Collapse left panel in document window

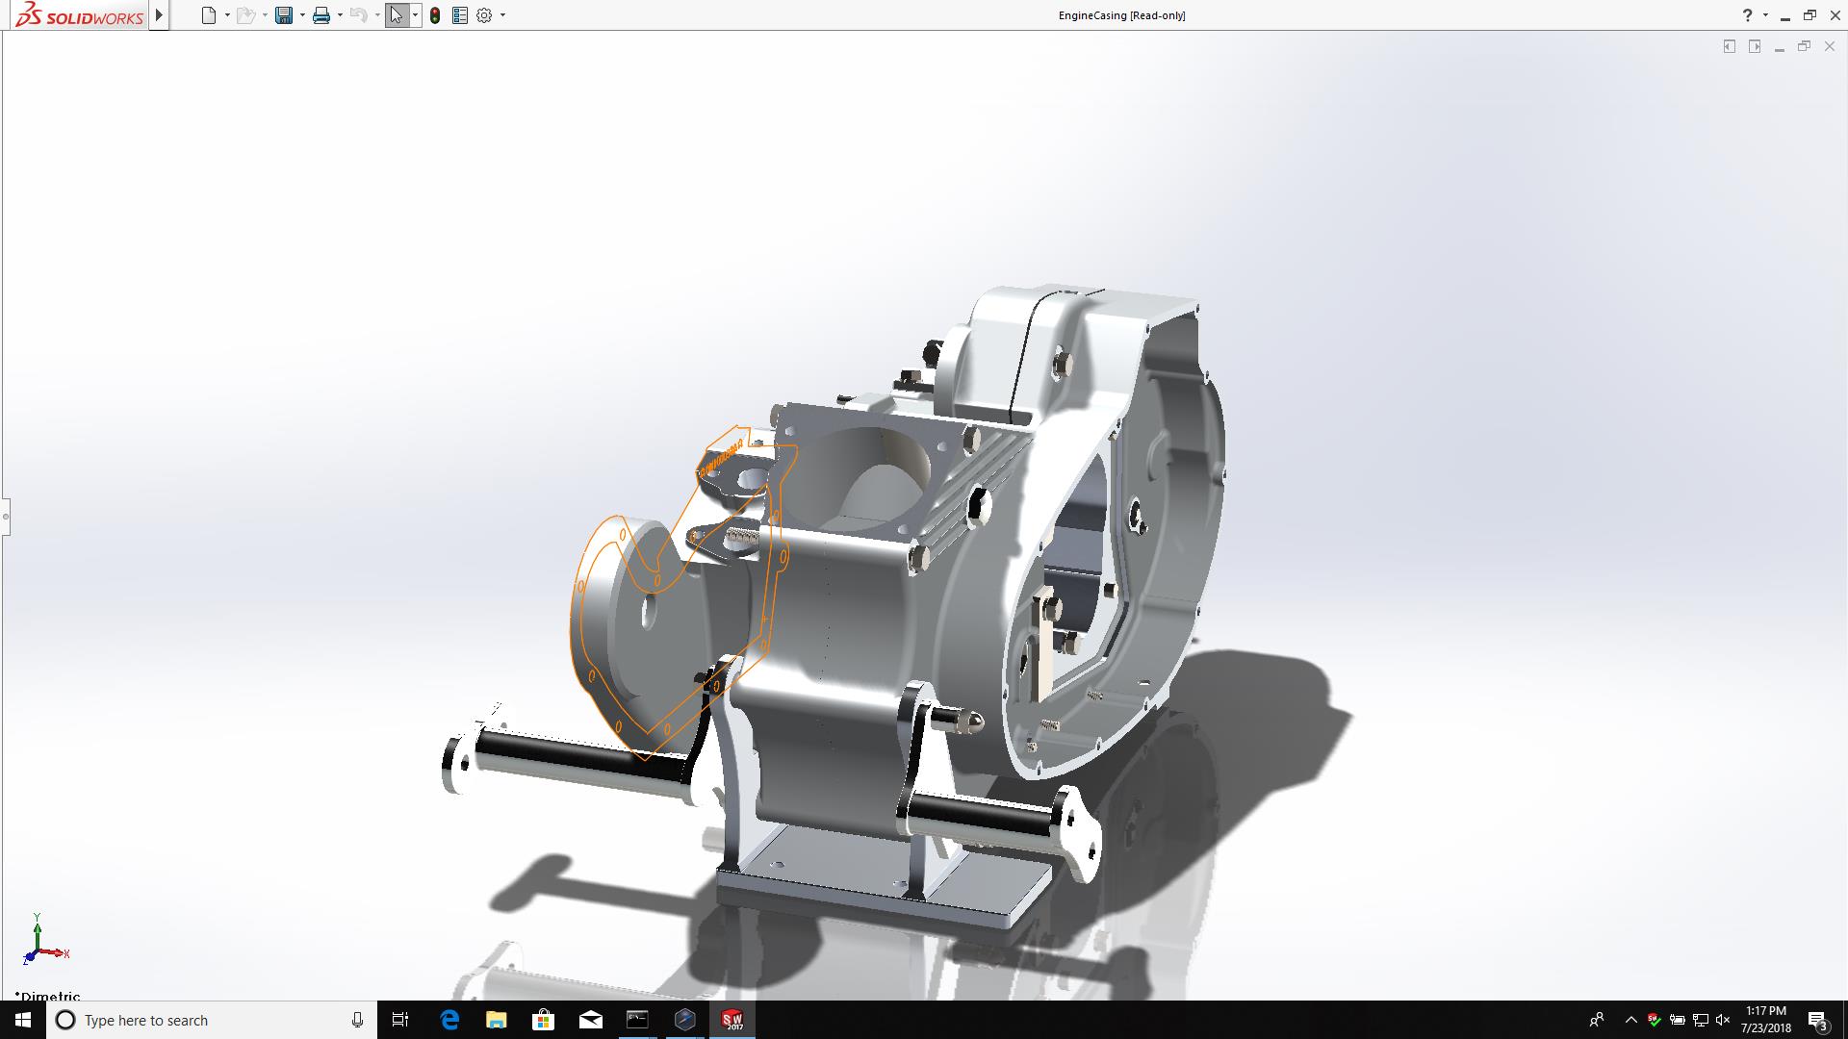click(x=1730, y=46)
